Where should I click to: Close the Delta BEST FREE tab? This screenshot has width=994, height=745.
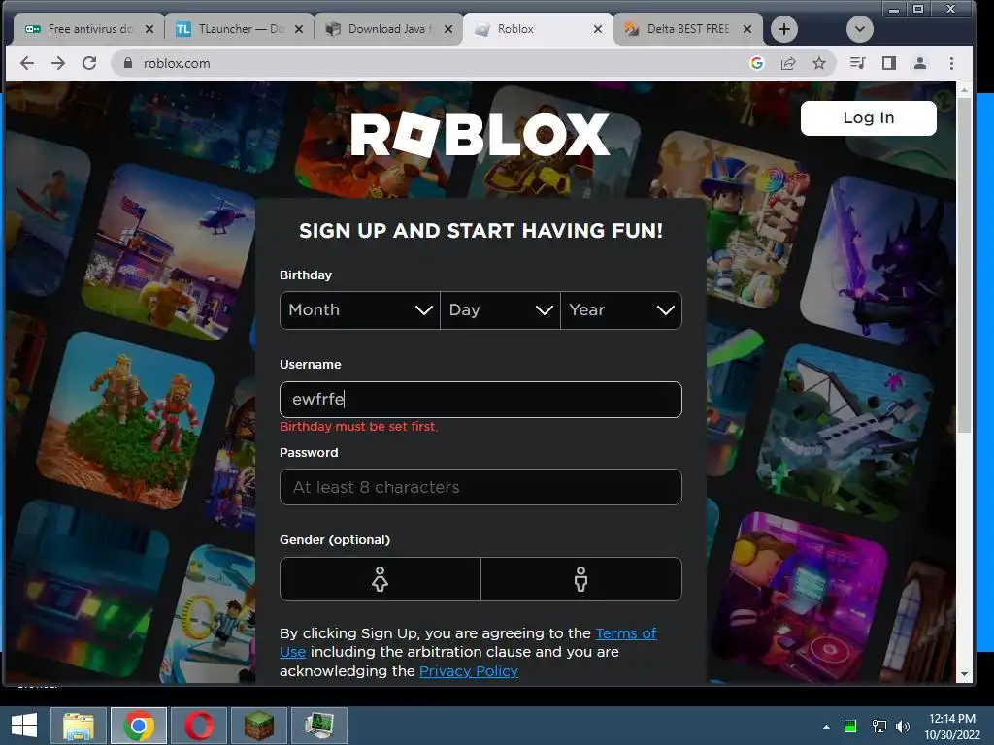[x=747, y=29]
